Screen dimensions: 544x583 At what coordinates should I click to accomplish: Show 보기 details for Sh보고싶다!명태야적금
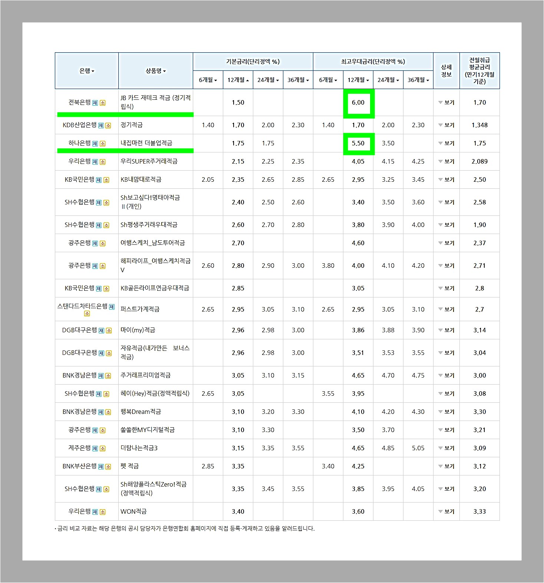[x=446, y=202]
